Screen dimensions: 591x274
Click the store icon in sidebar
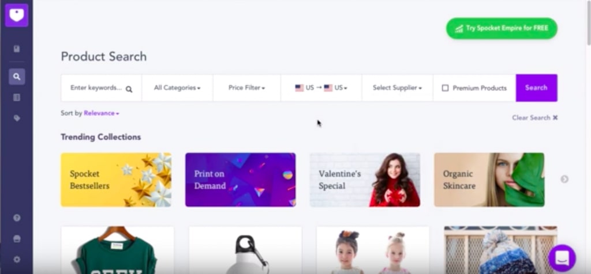[x=17, y=239]
